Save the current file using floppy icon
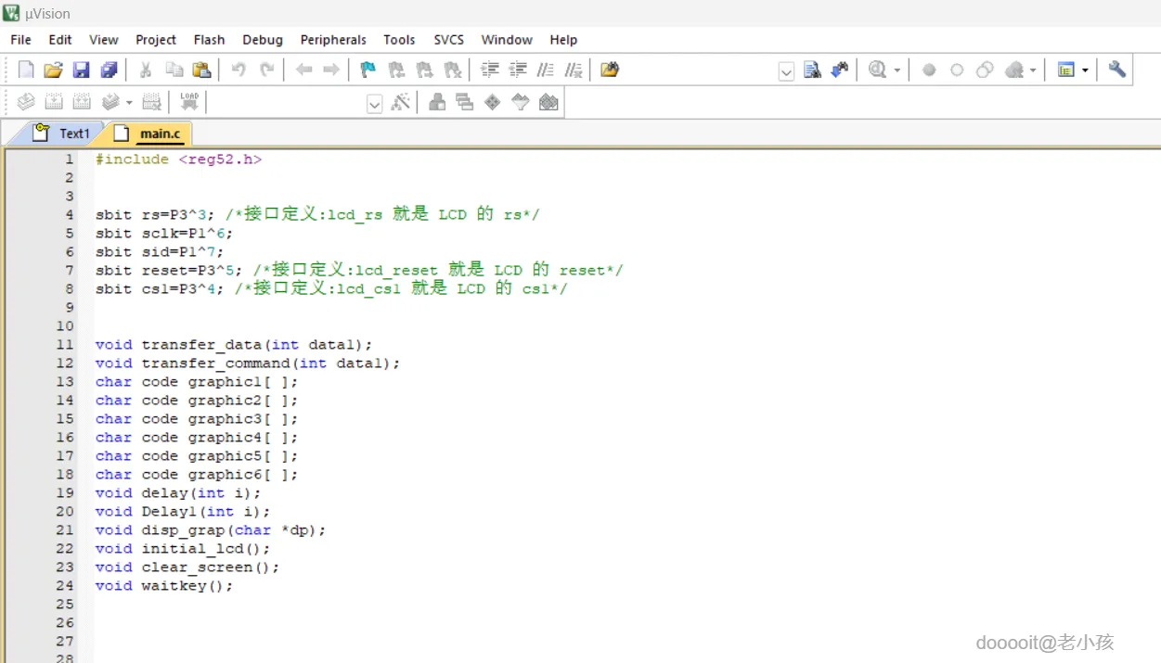Screen dimensions: 1161x663 coord(81,70)
